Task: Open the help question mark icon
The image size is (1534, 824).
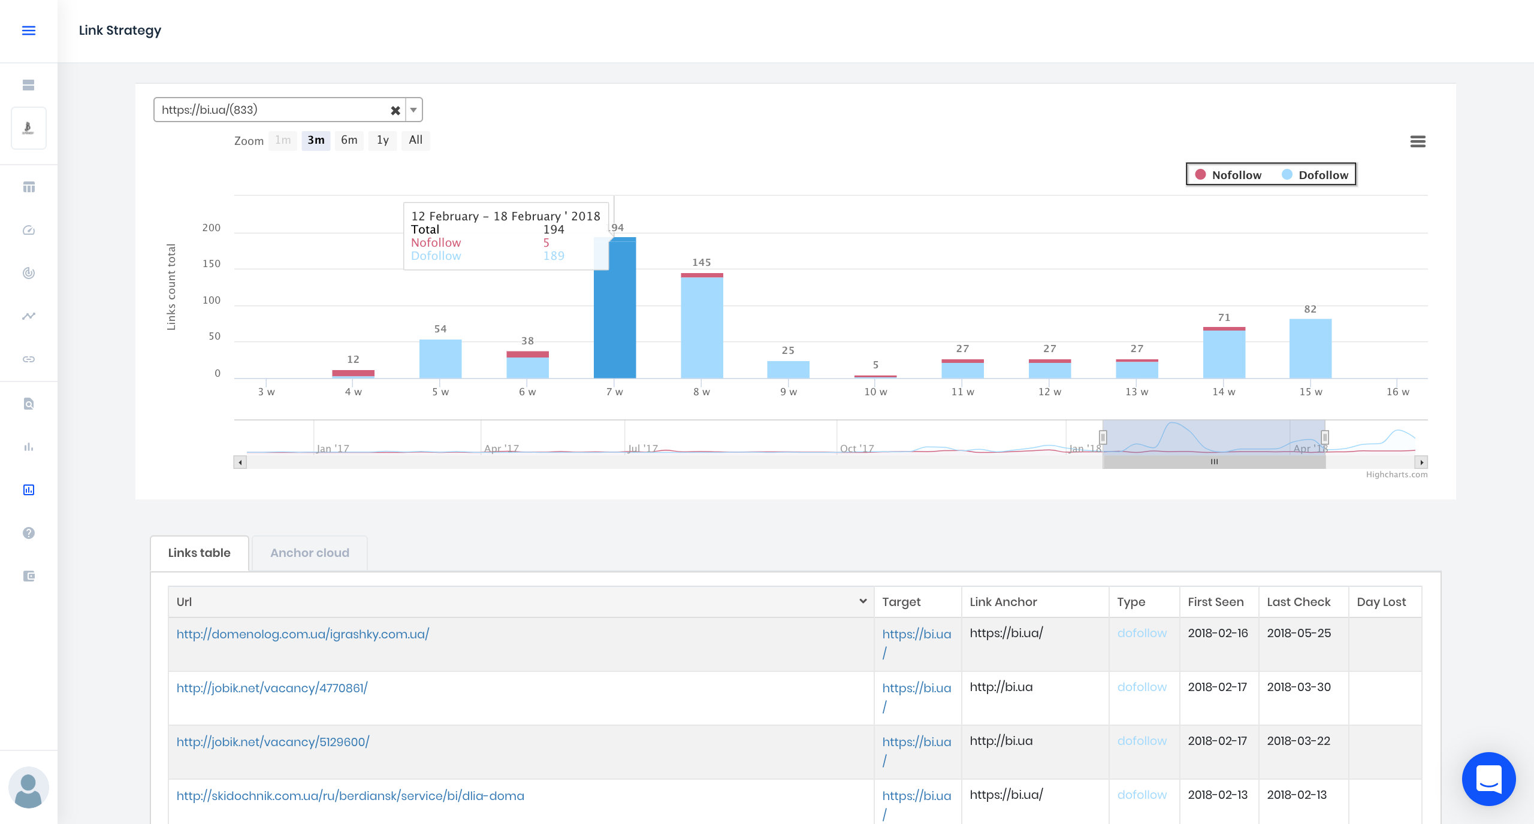Action: [29, 533]
